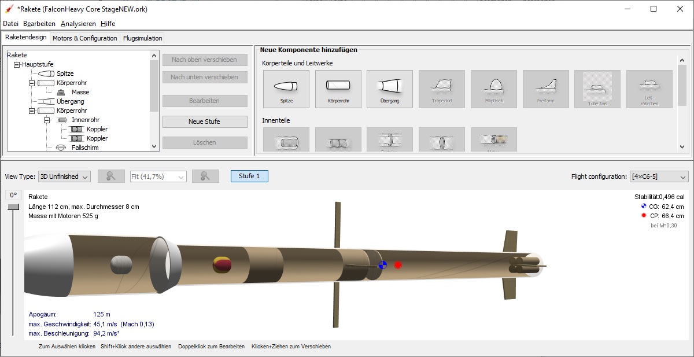Screen dimensions: 694x357
Task: Toggle the Stufe 1 stage button
Action: 249,176
